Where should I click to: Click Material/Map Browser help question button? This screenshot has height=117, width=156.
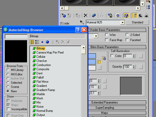point(78,30)
